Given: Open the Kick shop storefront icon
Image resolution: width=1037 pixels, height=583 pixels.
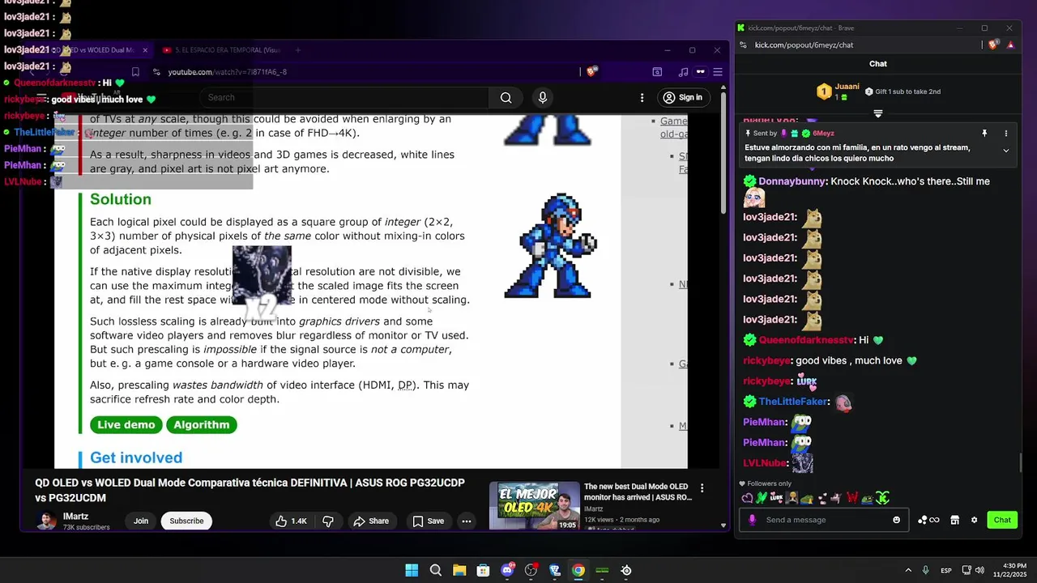Looking at the screenshot, I should 954,520.
